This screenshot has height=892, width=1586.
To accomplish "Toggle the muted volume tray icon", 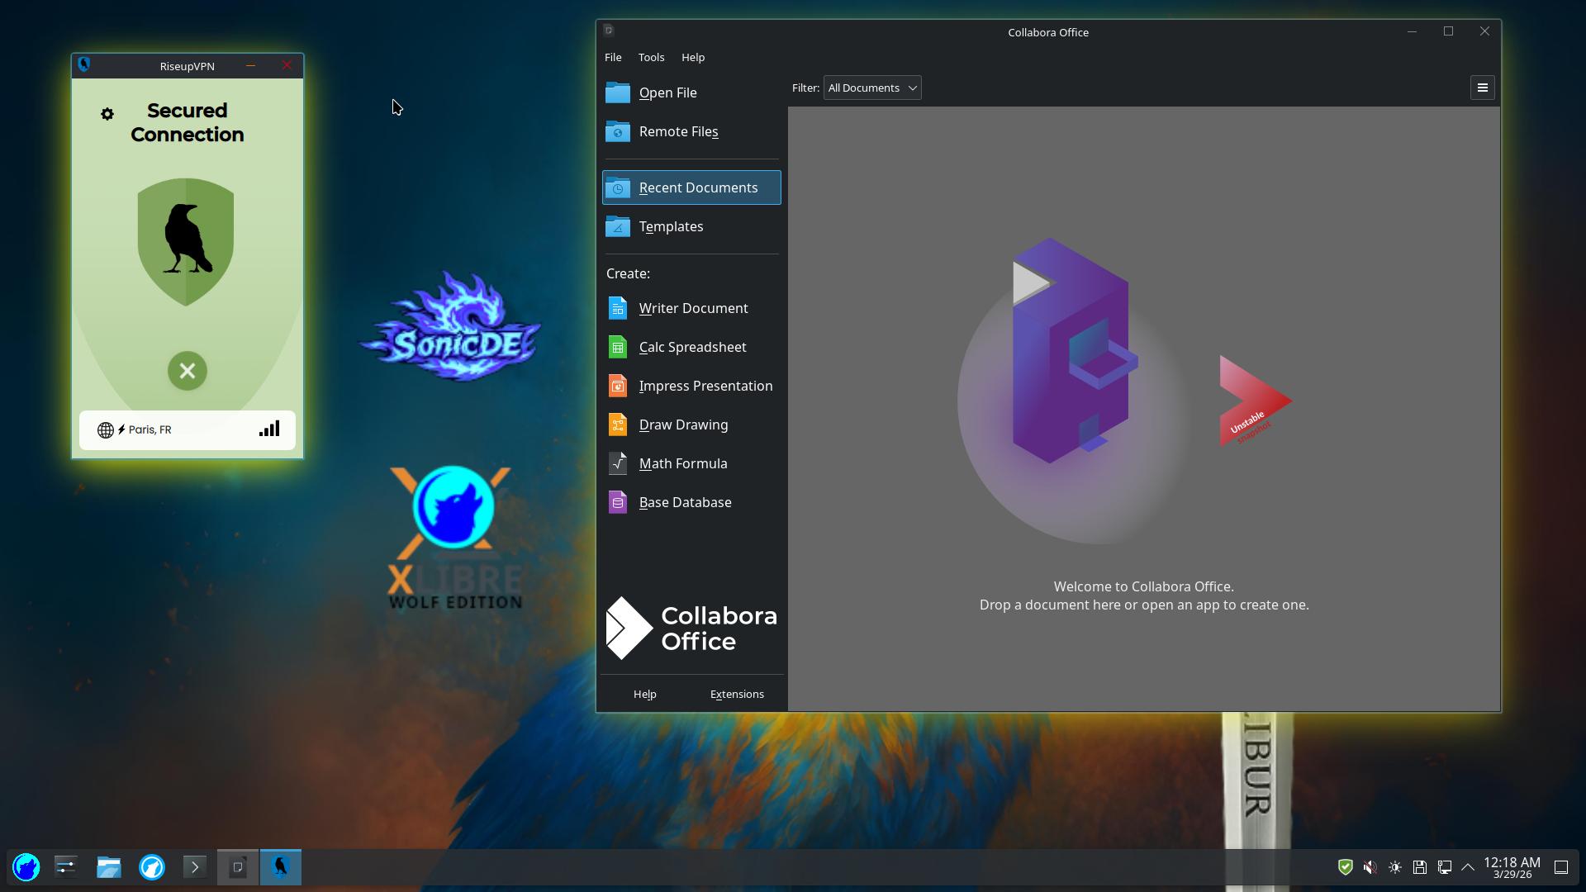I will [x=1370, y=867].
